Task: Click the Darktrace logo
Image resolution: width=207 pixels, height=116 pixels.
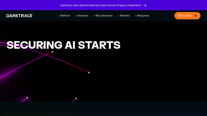Action: [19, 16]
